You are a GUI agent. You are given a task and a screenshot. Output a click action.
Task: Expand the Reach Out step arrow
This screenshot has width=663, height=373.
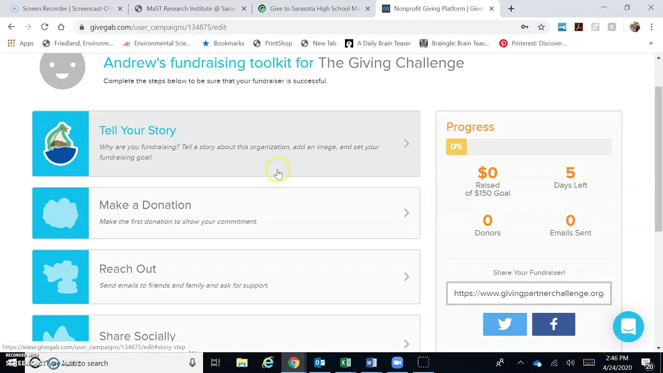pyautogui.click(x=407, y=277)
